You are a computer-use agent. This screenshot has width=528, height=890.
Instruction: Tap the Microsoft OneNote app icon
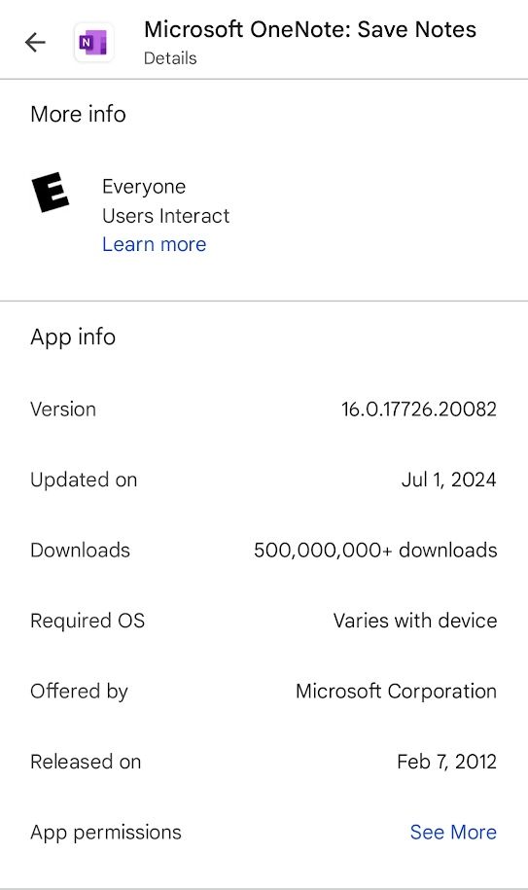click(x=93, y=43)
